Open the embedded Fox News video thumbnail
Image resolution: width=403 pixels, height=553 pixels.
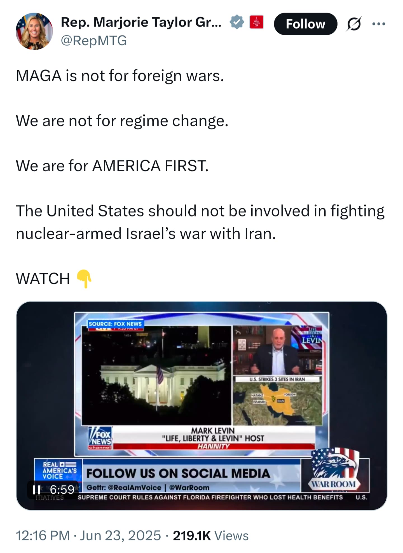(201, 405)
